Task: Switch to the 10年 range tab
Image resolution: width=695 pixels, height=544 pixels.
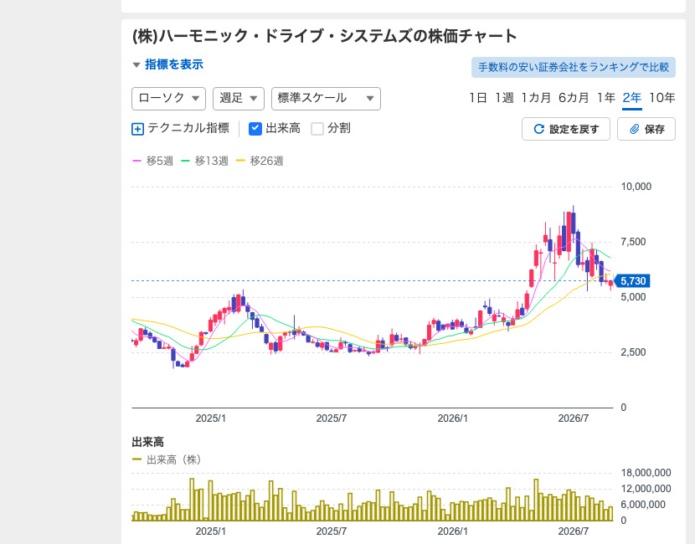Action: point(662,97)
